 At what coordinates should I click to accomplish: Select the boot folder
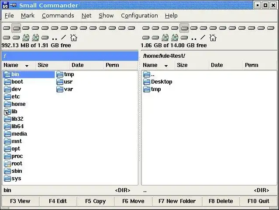click(14, 82)
